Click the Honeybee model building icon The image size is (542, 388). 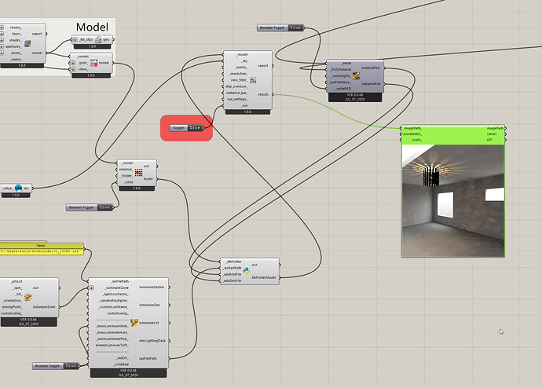tap(27, 46)
